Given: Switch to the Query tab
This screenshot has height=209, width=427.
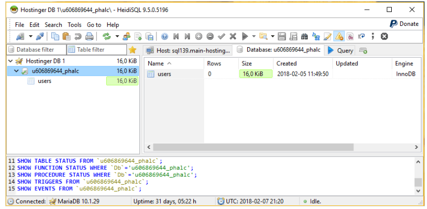Looking at the screenshot, I should pos(340,50).
